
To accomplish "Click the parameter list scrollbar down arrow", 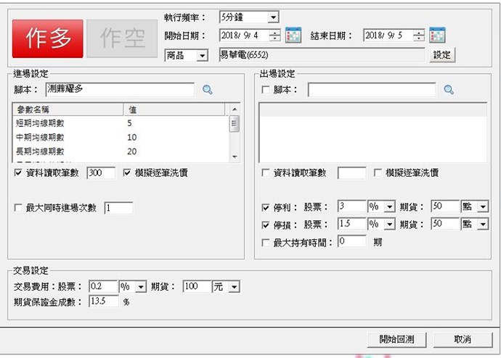I will click(x=235, y=157).
